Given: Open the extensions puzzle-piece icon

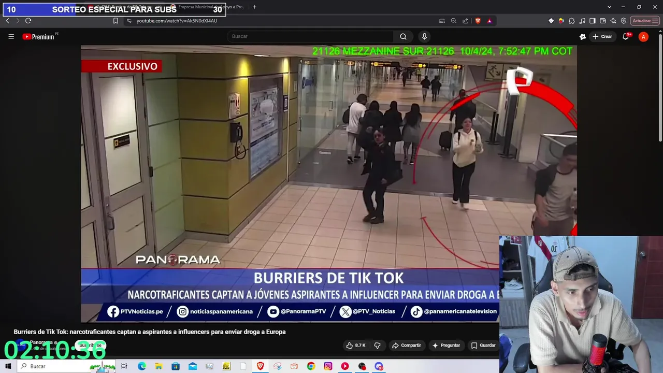Looking at the screenshot, I should point(571,21).
